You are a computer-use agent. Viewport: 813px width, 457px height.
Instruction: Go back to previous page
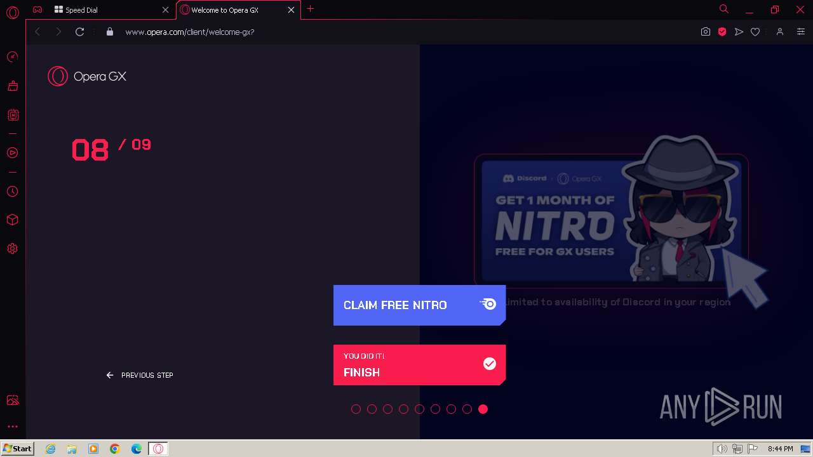tap(37, 32)
